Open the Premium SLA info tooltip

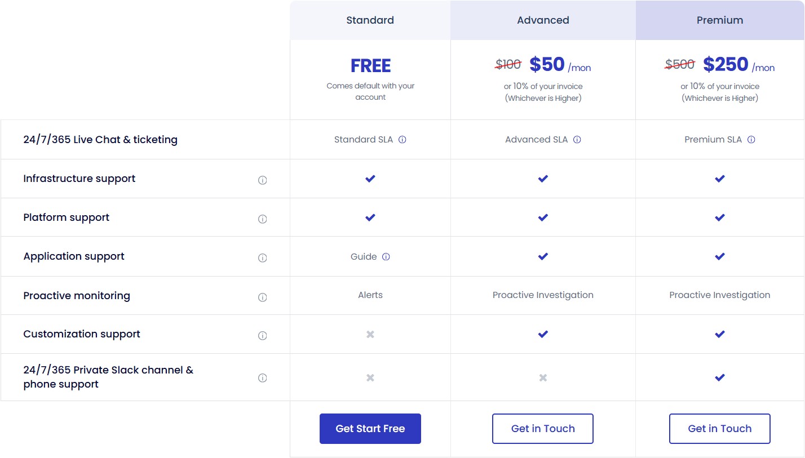click(x=751, y=139)
